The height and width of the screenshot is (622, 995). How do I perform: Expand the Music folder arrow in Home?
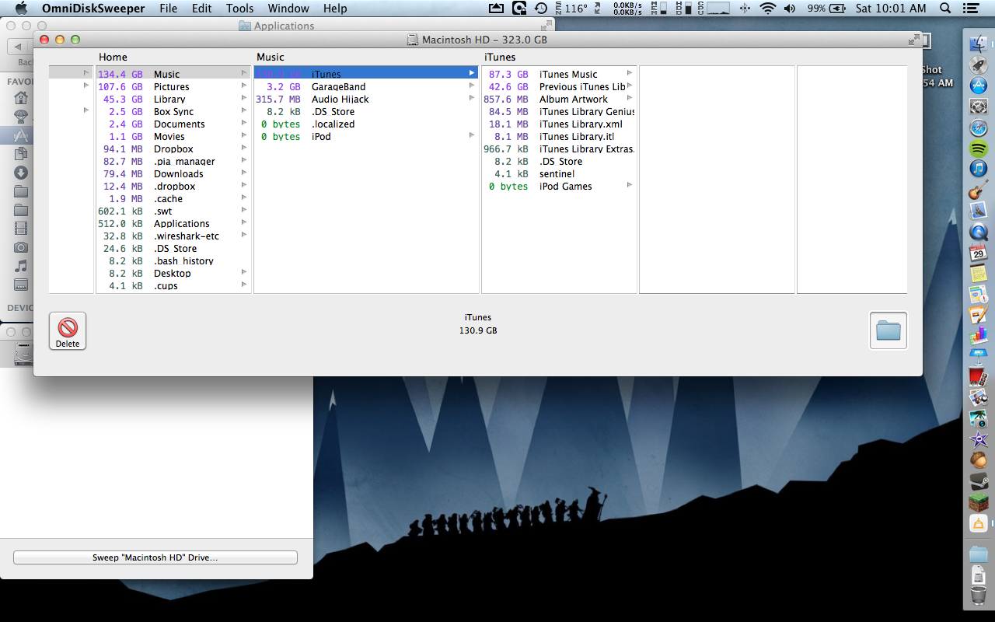[244, 73]
